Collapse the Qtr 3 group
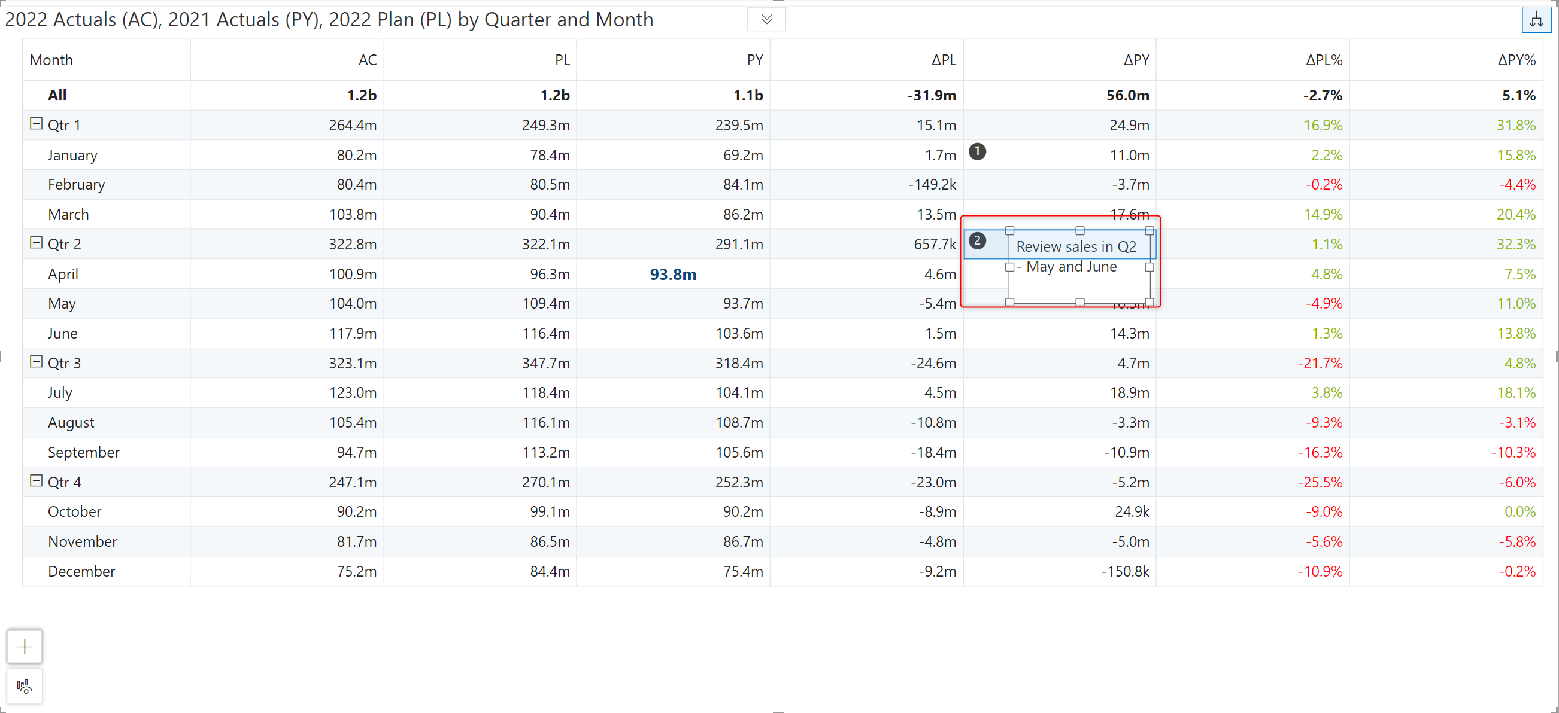 (37, 362)
